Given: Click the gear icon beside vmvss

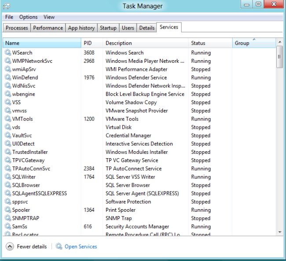Looking at the screenshot, I should [x=7, y=110].
